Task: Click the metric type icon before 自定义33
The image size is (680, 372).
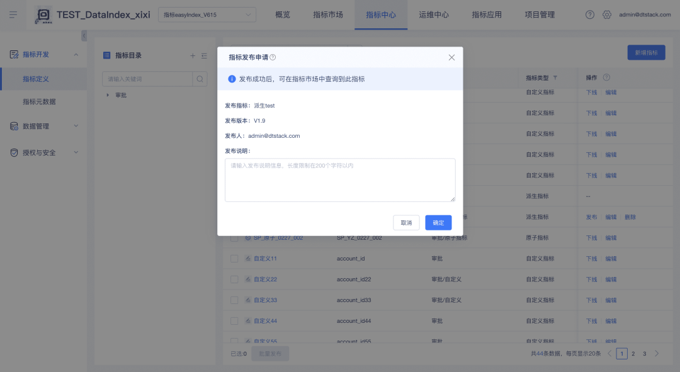Action: pyautogui.click(x=248, y=300)
